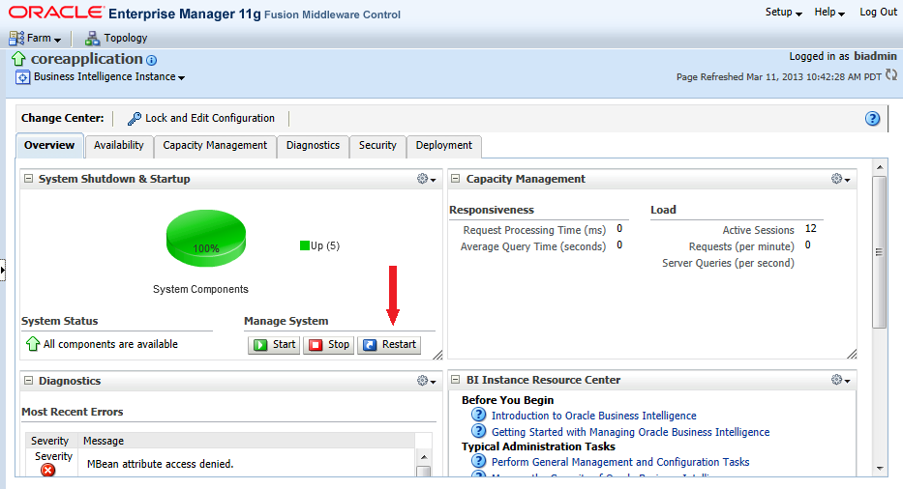Switch to the Availability tab
This screenshot has width=903, height=489.
[x=119, y=146]
